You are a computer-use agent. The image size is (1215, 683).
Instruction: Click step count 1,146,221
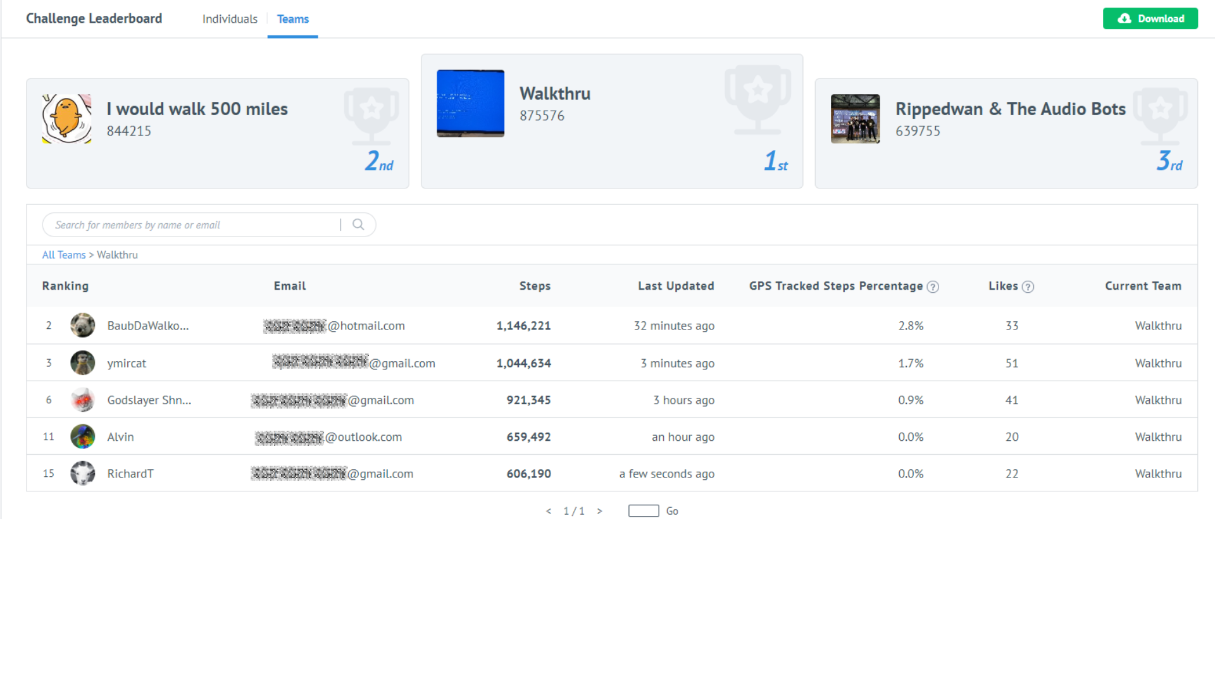(x=523, y=326)
